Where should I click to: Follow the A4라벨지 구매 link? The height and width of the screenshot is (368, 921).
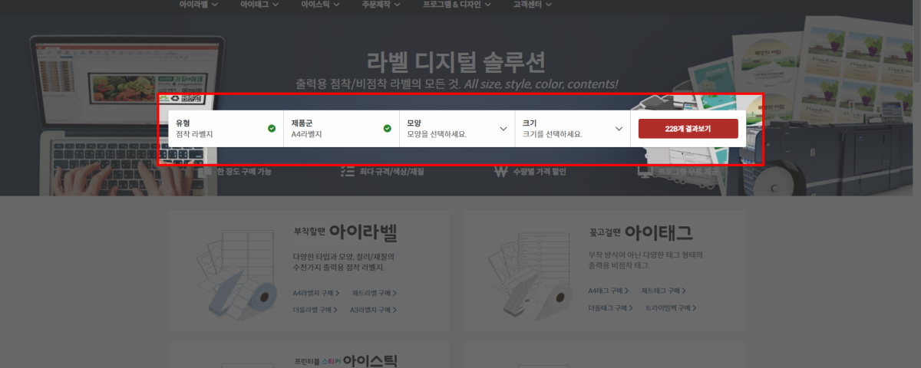click(316, 293)
